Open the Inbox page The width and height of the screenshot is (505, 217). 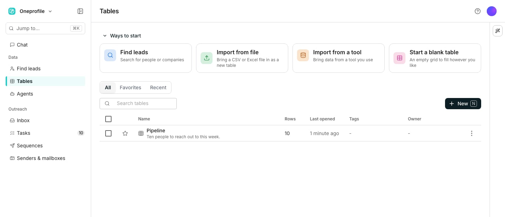click(x=45, y=120)
